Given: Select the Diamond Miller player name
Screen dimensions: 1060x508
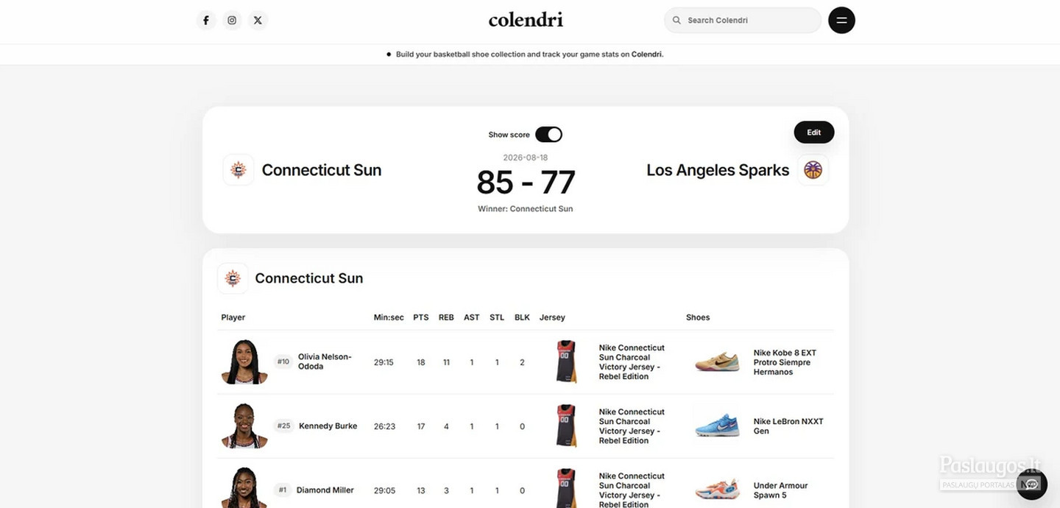Looking at the screenshot, I should (325, 490).
